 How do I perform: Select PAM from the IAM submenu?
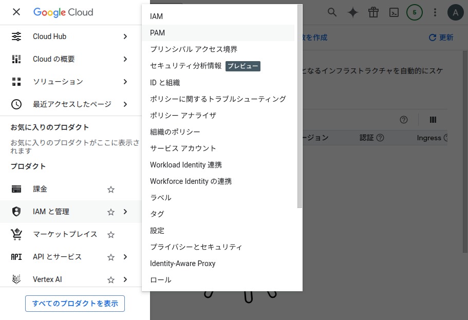click(158, 33)
